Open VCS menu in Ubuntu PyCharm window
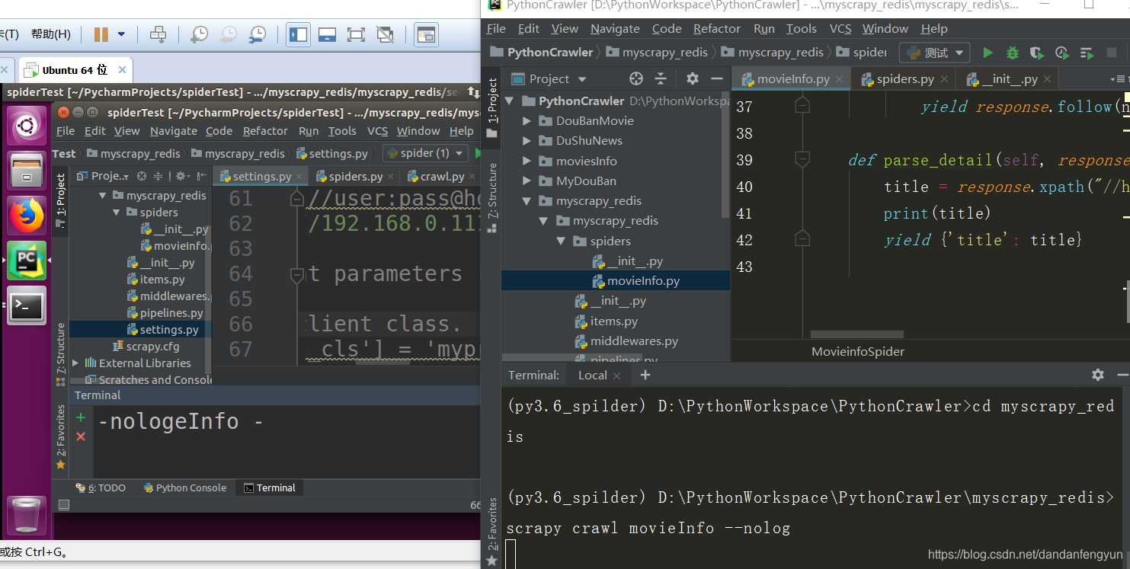 [x=377, y=131]
